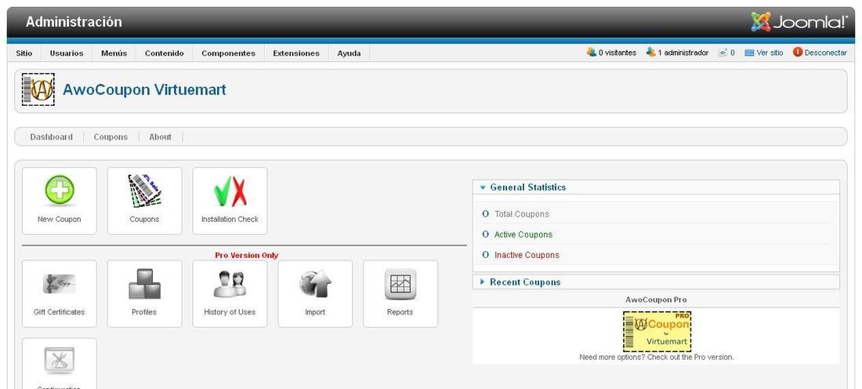Click the AwoCoupon logo icon in header
The width and height of the screenshot is (862, 389).
38,89
